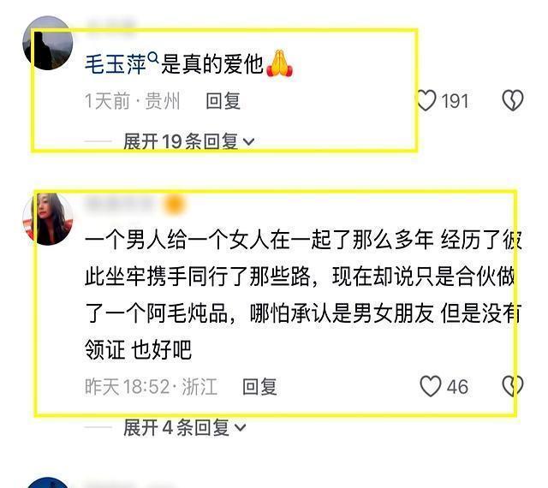The image size is (548, 488).
Task: Tap the magnifier icon beside 毛玉萍
Action: tap(153, 57)
